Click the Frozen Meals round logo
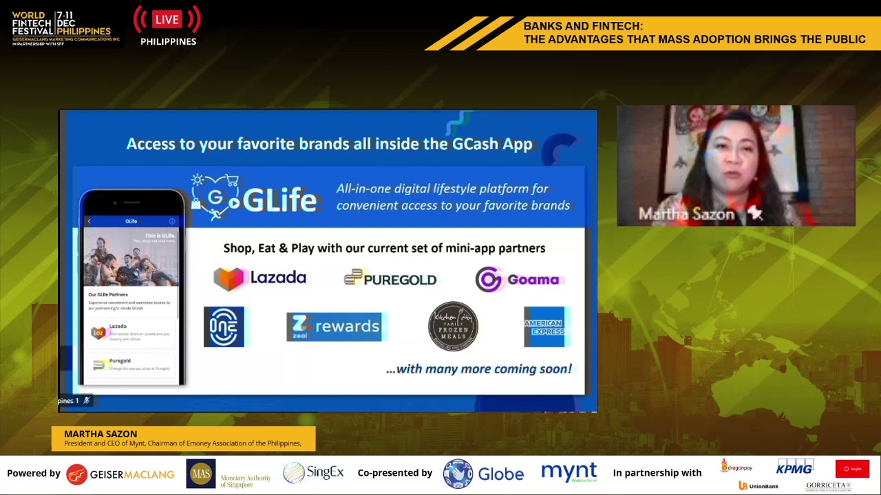The width and height of the screenshot is (881, 495). click(x=453, y=326)
